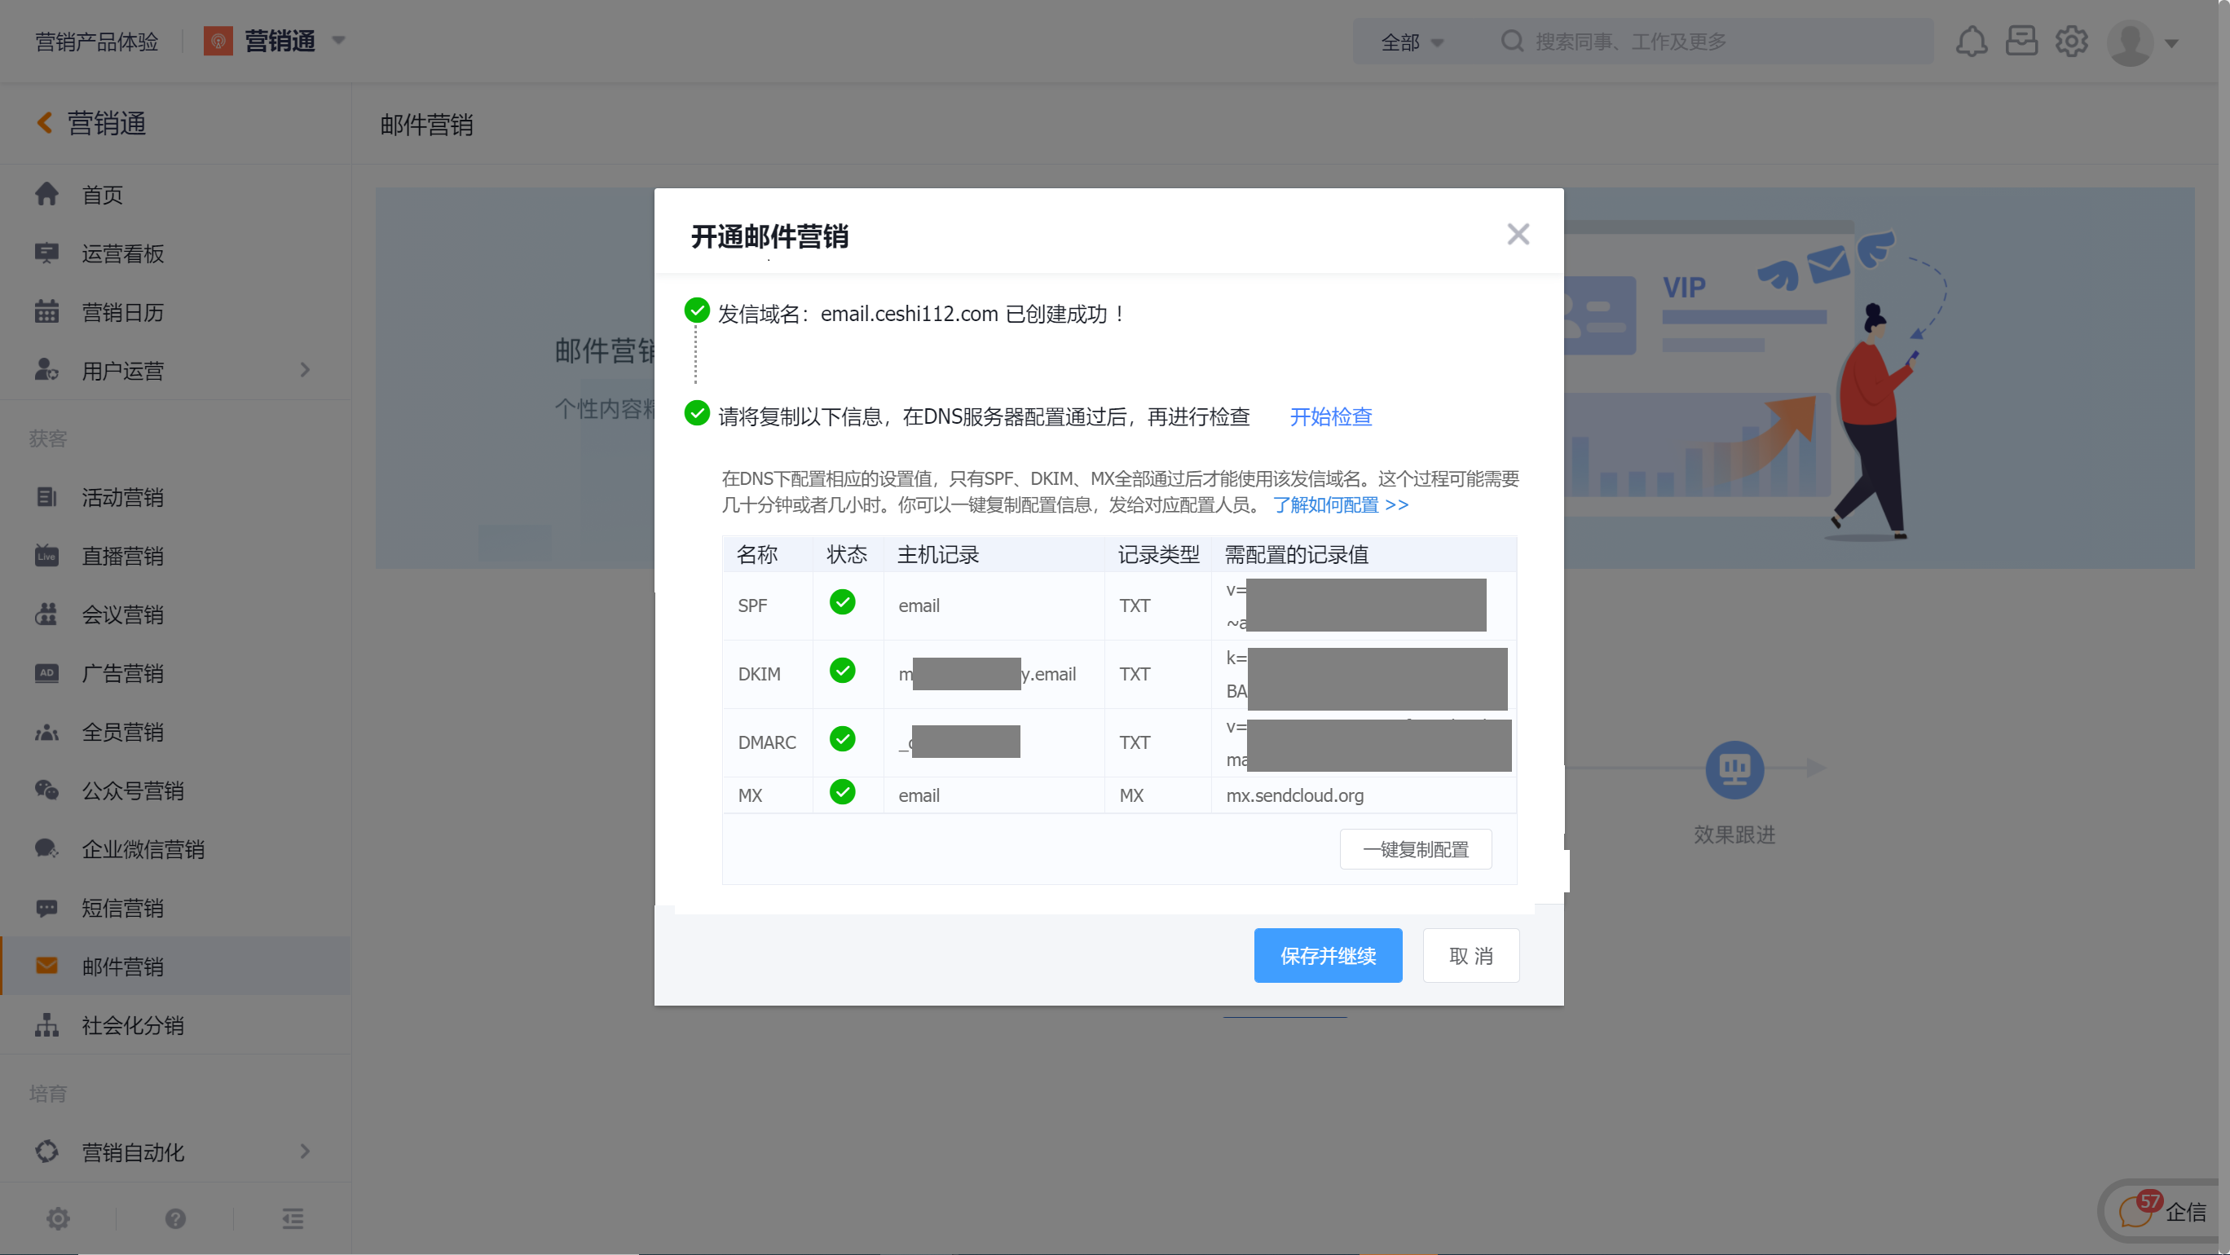Viewport: 2230px width, 1255px height.
Task: Open sidebar settings gear at bottom
Action: pos(58,1218)
